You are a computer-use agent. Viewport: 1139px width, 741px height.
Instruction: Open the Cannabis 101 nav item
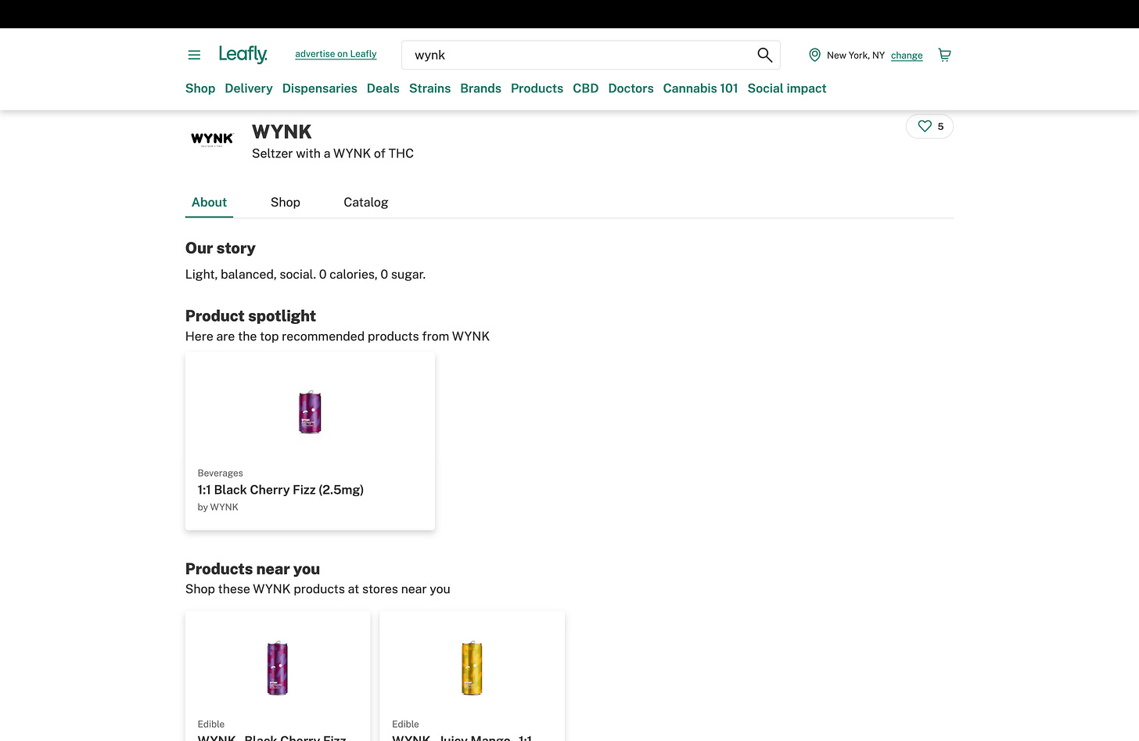[701, 88]
